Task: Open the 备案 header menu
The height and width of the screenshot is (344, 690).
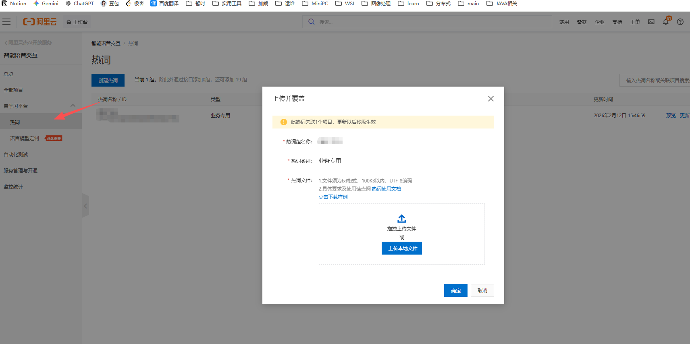Action: click(582, 22)
